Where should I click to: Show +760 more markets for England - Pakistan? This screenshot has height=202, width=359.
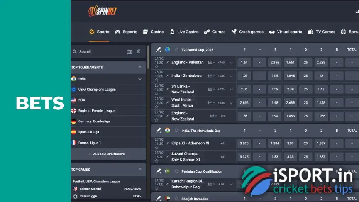[221, 63]
